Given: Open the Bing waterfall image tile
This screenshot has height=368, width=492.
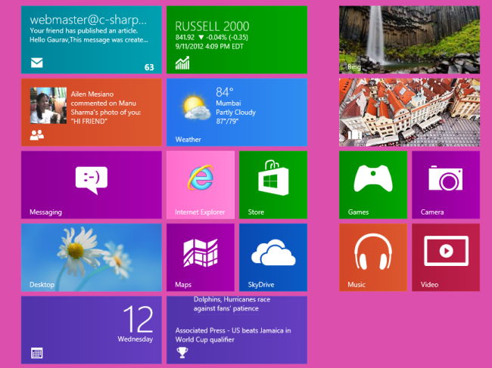Looking at the screenshot, I should click(409, 40).
